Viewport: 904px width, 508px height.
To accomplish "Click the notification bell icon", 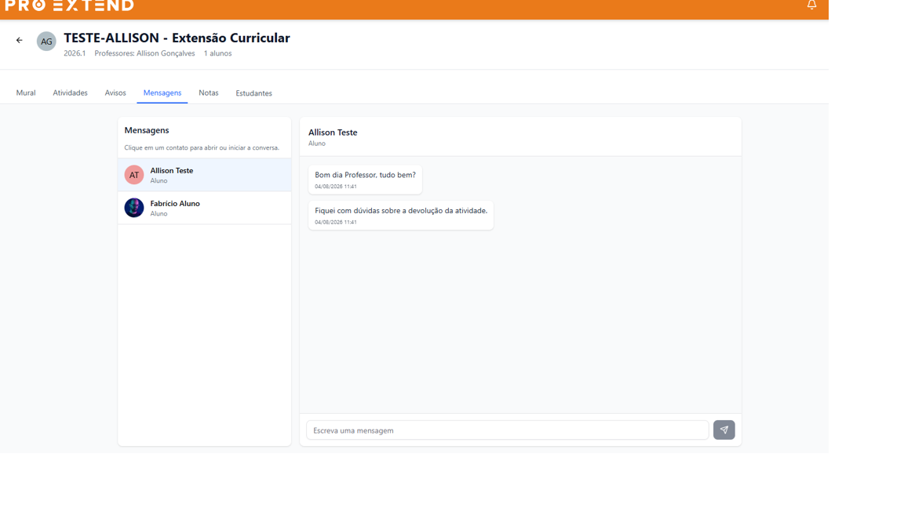I will tap(811, 5).
